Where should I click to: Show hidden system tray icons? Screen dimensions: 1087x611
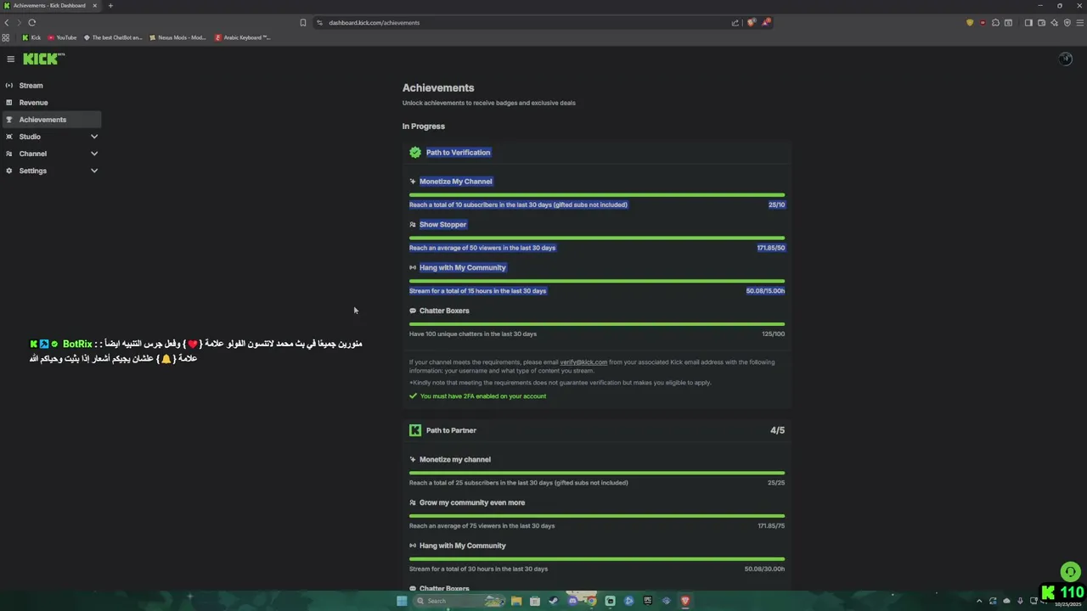978,601
